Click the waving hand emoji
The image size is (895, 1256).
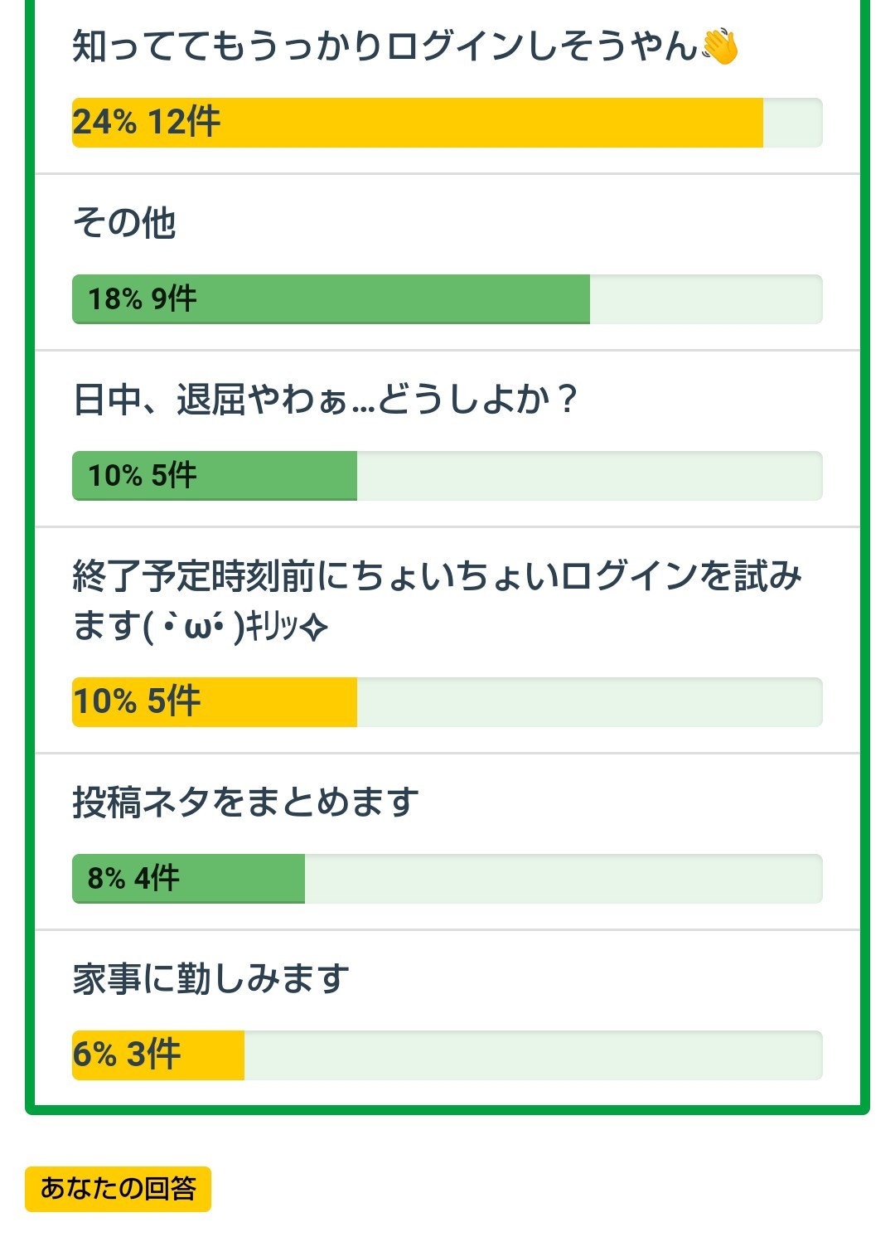(719, 46)
